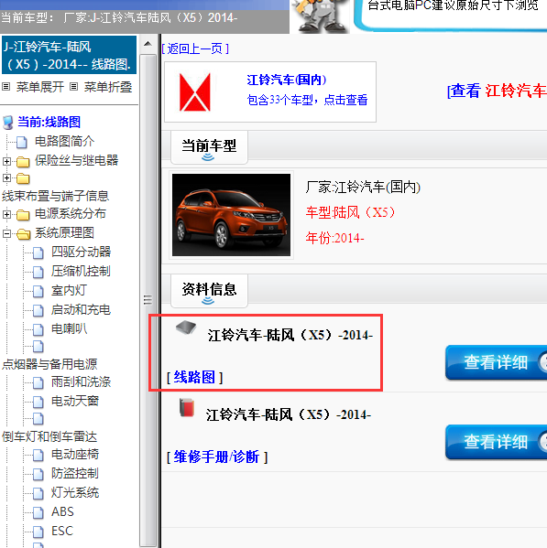Click the 保险丝与继电器 folder icon
This screenshot has width=547, height=548.
[x=23, y=162]
